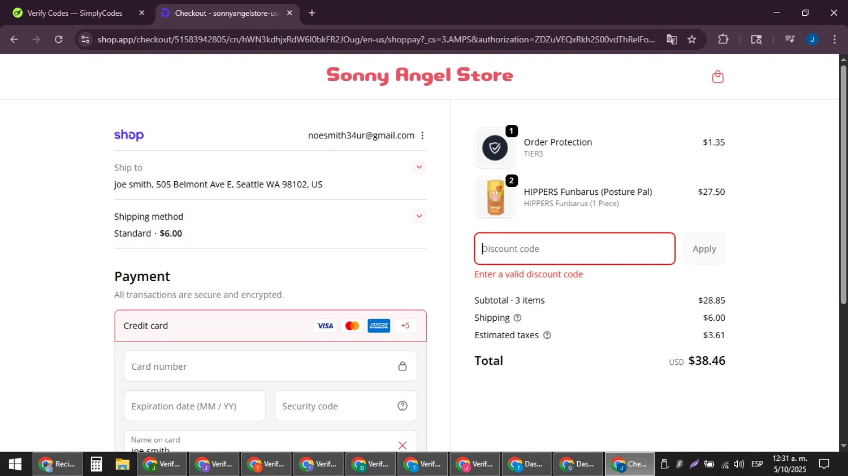
Task: Click the shipping address text for joe smith
Action: [218, 185]
